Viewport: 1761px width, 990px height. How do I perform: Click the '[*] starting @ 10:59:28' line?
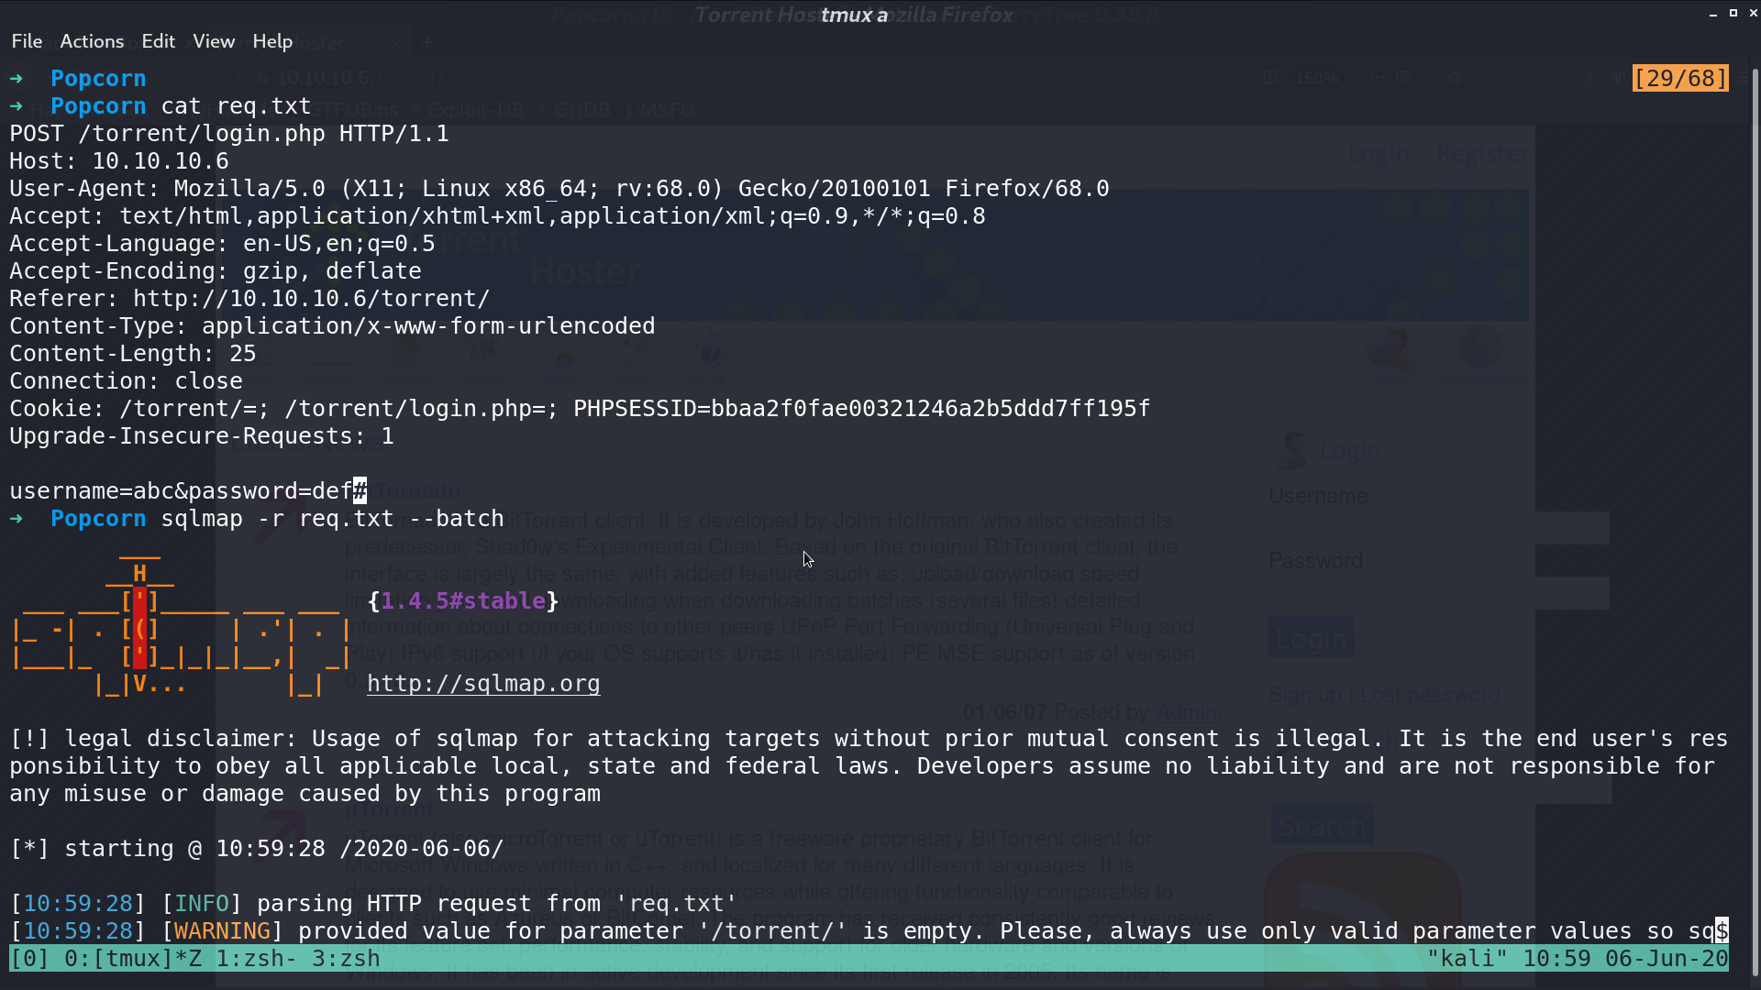click(x=257, y=849)
